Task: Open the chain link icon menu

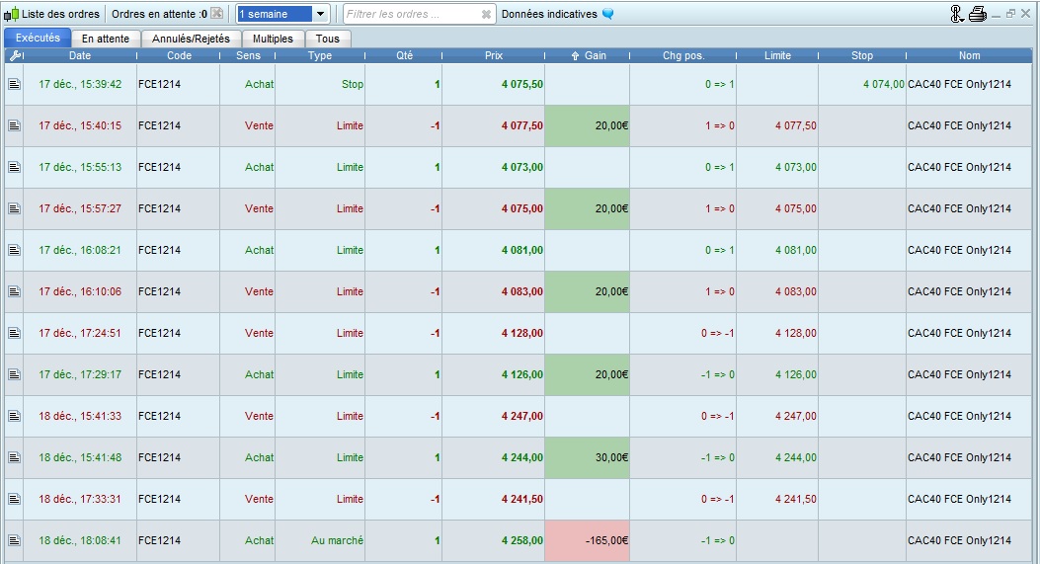Action: [956, 14]
